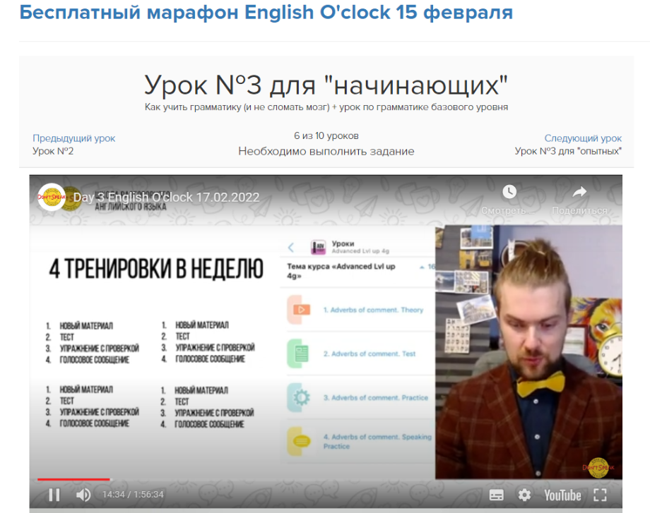The height and width of the screenshot is (513, 650).
Task: Click the back chevron next to Уроки
Action: [291, 248]
